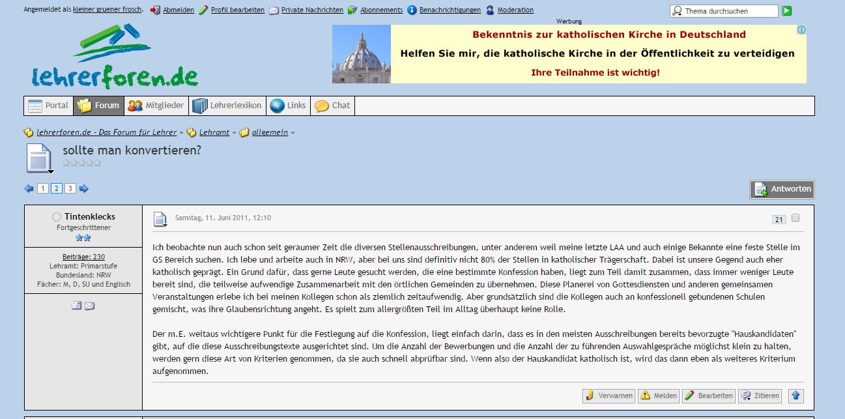Click the private message envelope under Tintenklecks

[89, 306]
